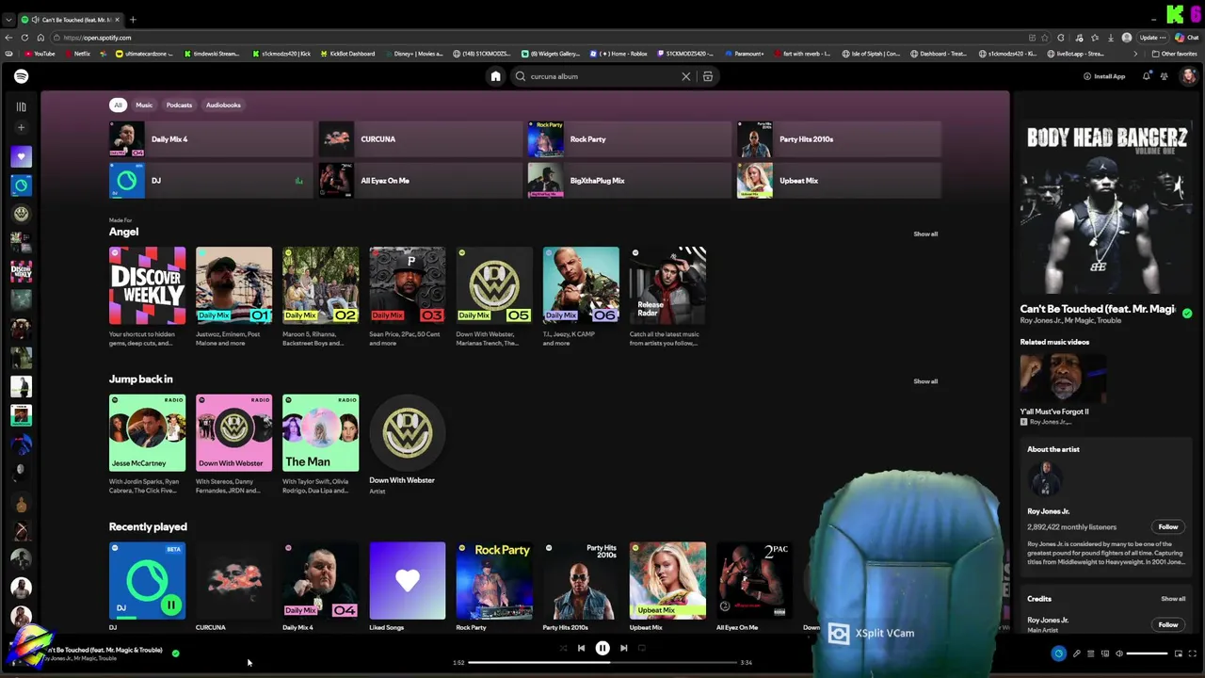Open DJ shortcut tile
The height and width of the screenshot is (678, 1205).
[211, 181]
